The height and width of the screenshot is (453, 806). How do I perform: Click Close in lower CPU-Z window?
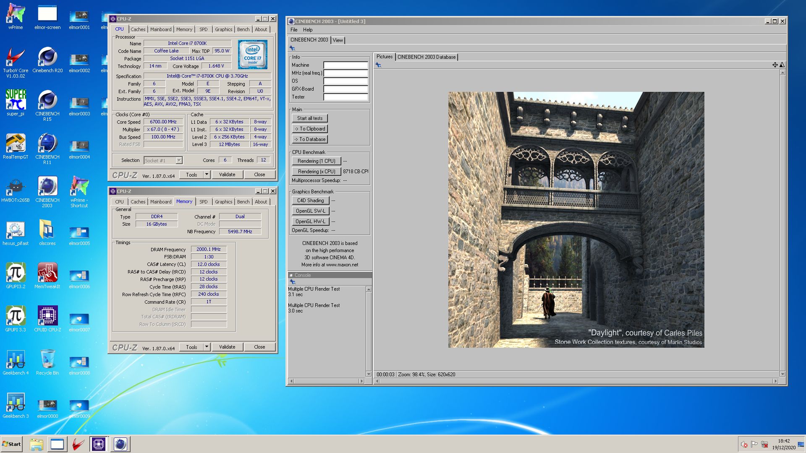pos(259,347)
